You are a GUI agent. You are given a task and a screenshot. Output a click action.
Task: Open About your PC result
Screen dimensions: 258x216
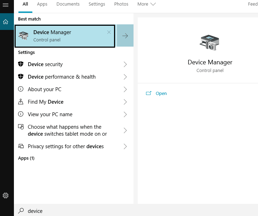tap(74, 89)
